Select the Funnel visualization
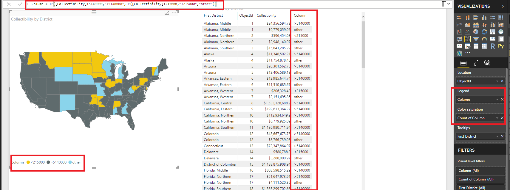Image resolution: width=510 pixels, height=190 pixels. [476, 39]
